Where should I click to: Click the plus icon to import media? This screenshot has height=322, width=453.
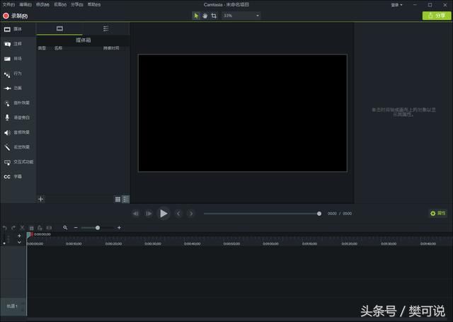click(40, 200)
